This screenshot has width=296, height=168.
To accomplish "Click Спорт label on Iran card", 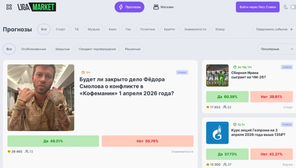I will (x=288, y=107).
